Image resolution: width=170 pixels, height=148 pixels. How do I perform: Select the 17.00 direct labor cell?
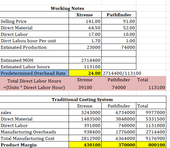(x=85, y=34)
